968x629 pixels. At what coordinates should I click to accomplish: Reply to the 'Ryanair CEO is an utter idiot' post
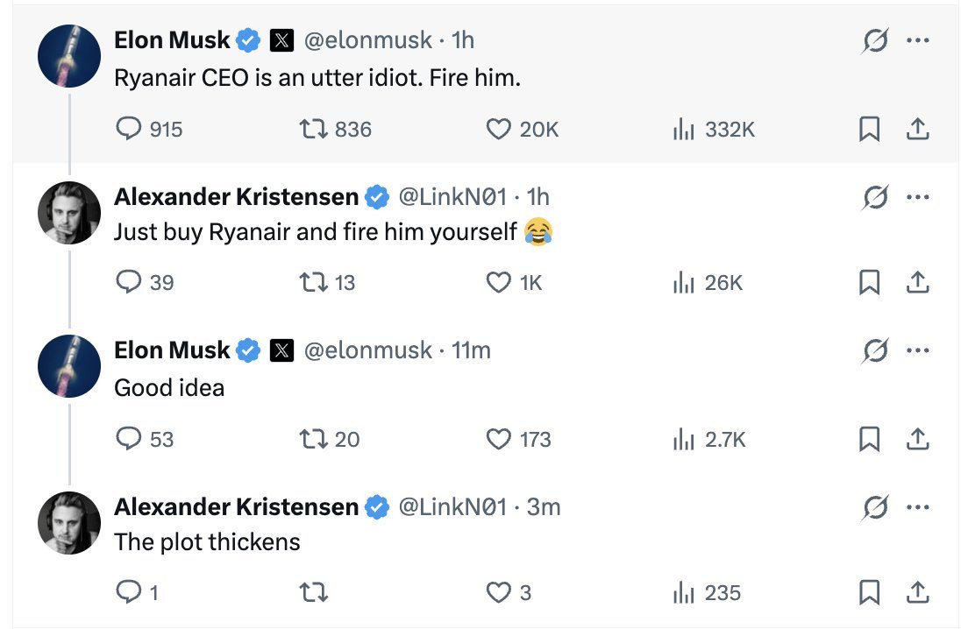coord(129,130)
